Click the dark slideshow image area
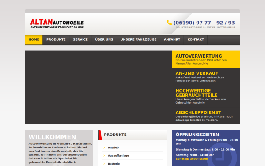 [98, 88]
